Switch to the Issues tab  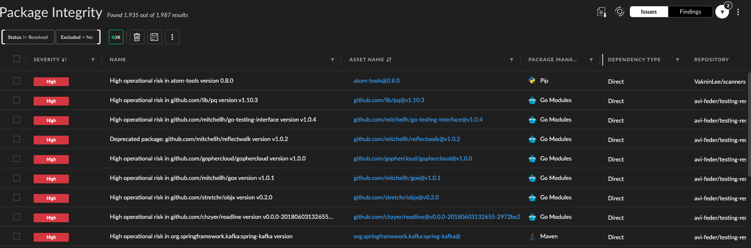coord(649,12)
